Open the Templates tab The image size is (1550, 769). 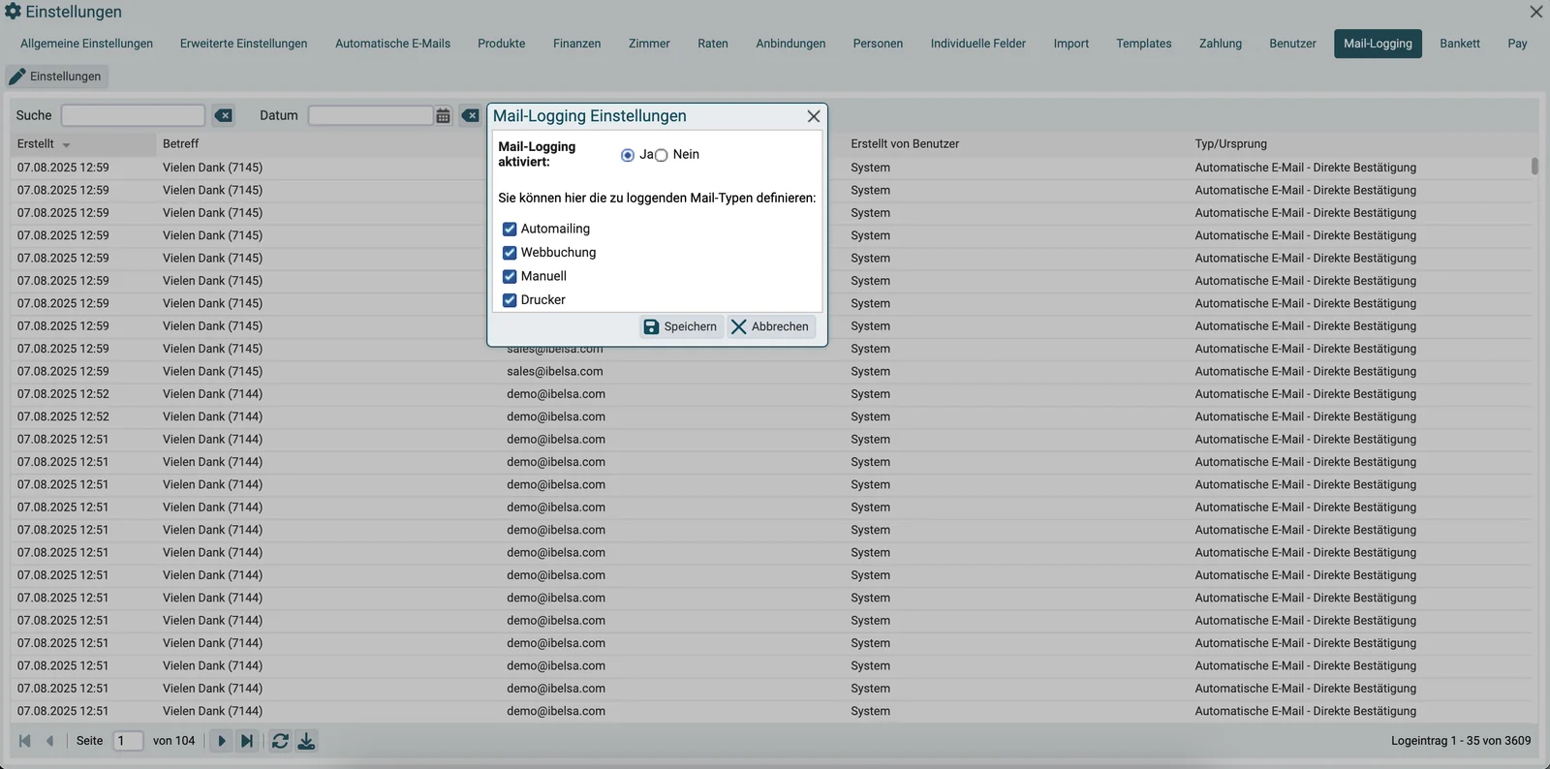[1144, 44]
